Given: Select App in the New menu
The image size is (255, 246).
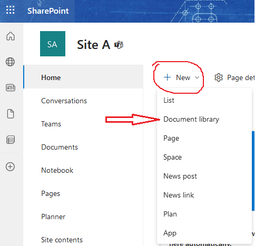Looking at the screenshot, I should pos(170,233).
